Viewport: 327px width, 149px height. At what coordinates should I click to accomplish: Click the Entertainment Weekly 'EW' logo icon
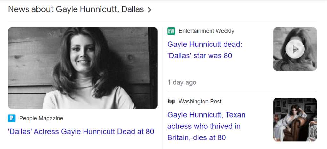pyautogui.click(x=171, y=31)
